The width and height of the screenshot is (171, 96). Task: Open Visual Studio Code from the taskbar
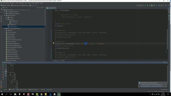click(x=50, y=94)
